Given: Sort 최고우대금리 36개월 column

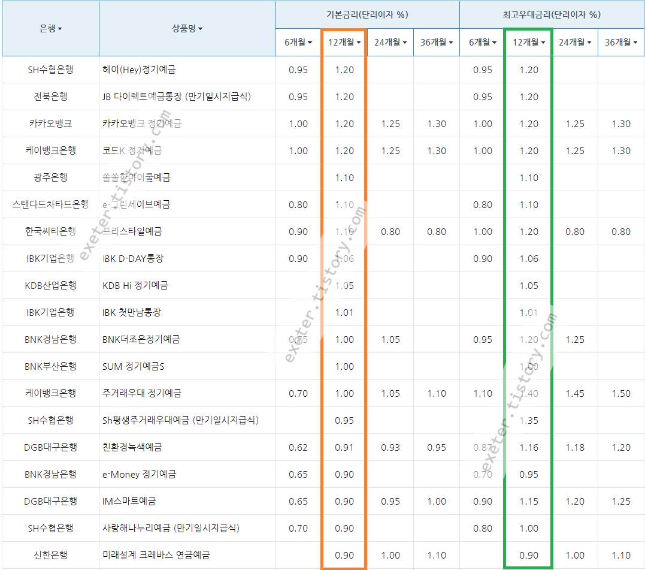Looking at the screenshot, I should [620, 42].
